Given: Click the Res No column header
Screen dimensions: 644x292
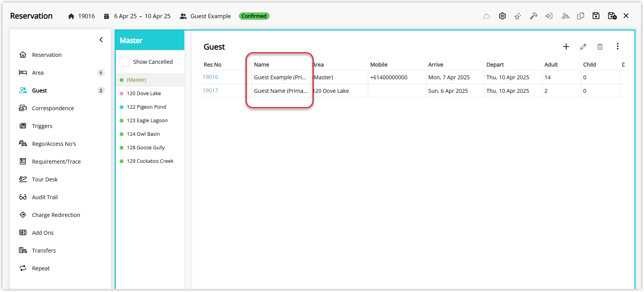Looking at the screenshot, I should [x=213, y=65].
